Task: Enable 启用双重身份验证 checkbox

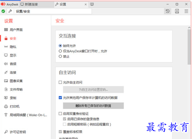Action: coord(60,113)
